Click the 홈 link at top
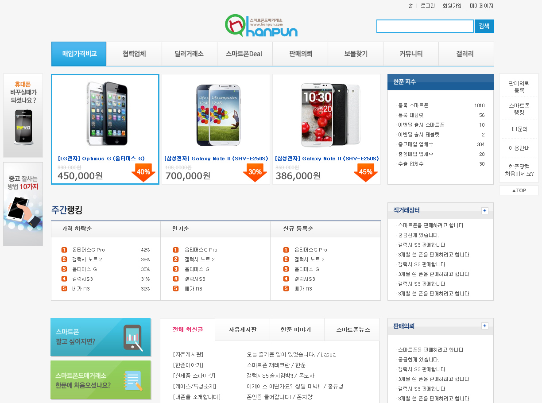 pyautogui.click(x=410, y=6)
